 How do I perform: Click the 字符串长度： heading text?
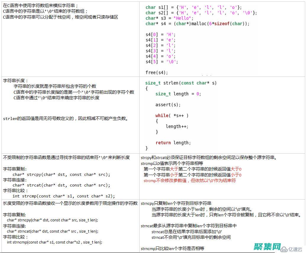pos(16,81)
